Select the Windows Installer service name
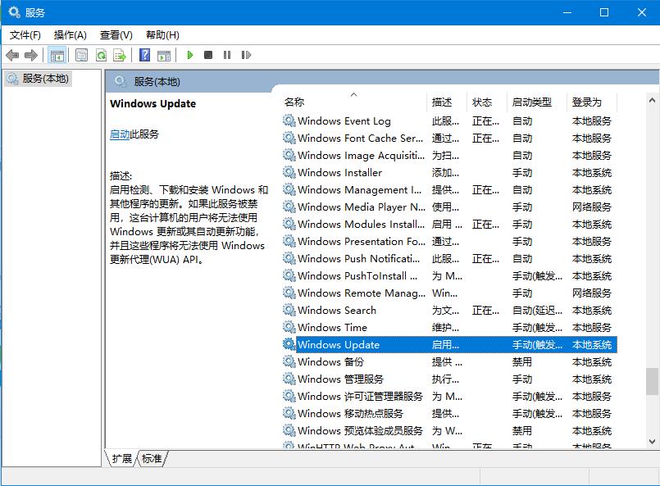This screenshot has width=660, height=486. [339, 173]
